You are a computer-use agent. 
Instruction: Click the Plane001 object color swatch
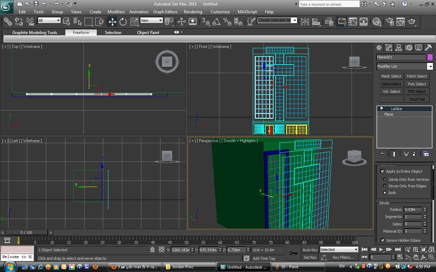coord(430,57)
